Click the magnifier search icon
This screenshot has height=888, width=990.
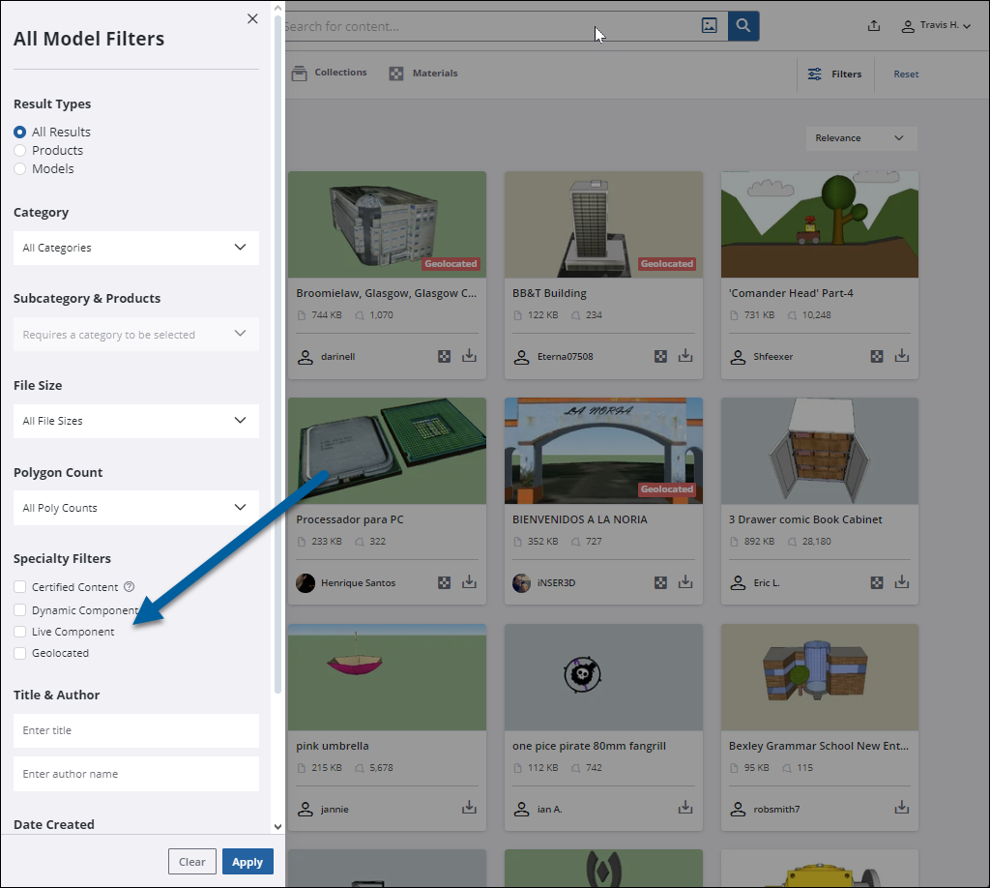click(742, 25)
